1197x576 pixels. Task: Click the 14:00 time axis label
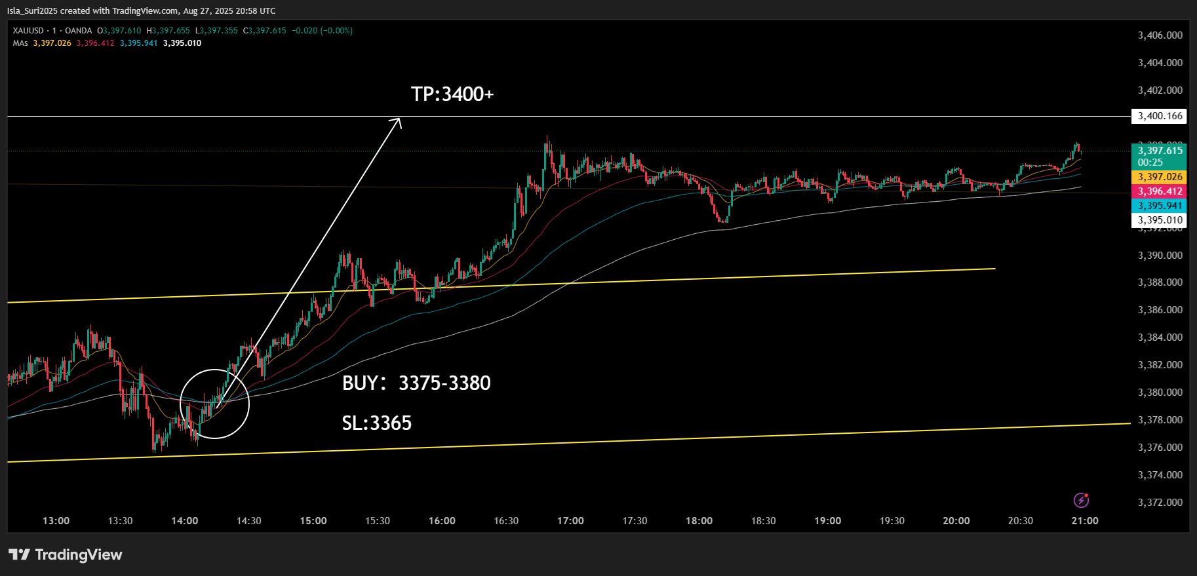(184, 521)
